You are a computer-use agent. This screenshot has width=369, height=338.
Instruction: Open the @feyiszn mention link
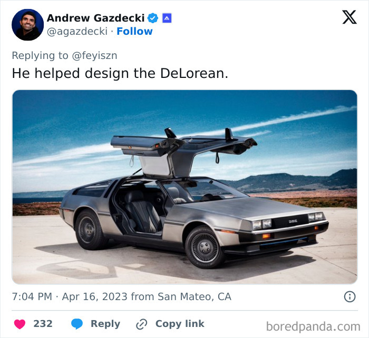94,56
